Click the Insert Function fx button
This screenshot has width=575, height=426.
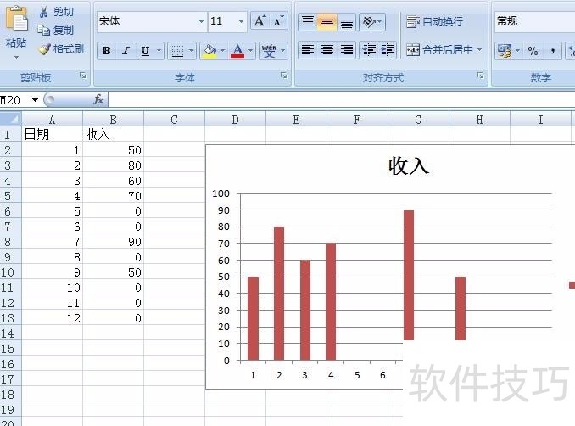(98, 99)
